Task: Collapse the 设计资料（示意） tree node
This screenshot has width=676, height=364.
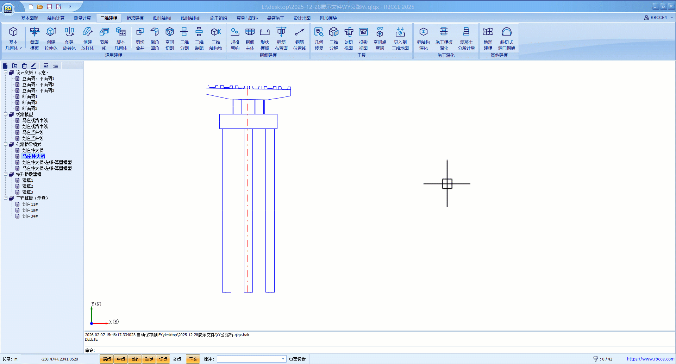Action: [6, 73]
